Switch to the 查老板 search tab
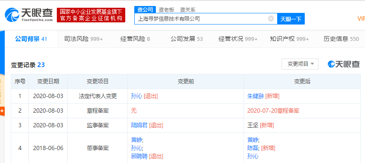This screenshot has height=163, width=365. click(166, 10)
